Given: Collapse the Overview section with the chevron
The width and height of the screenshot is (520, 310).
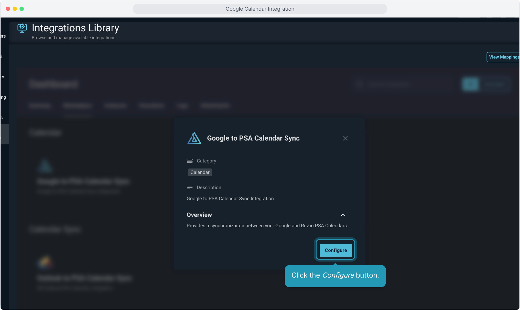Looking at the screenshot, I should (x=343, y=215).
